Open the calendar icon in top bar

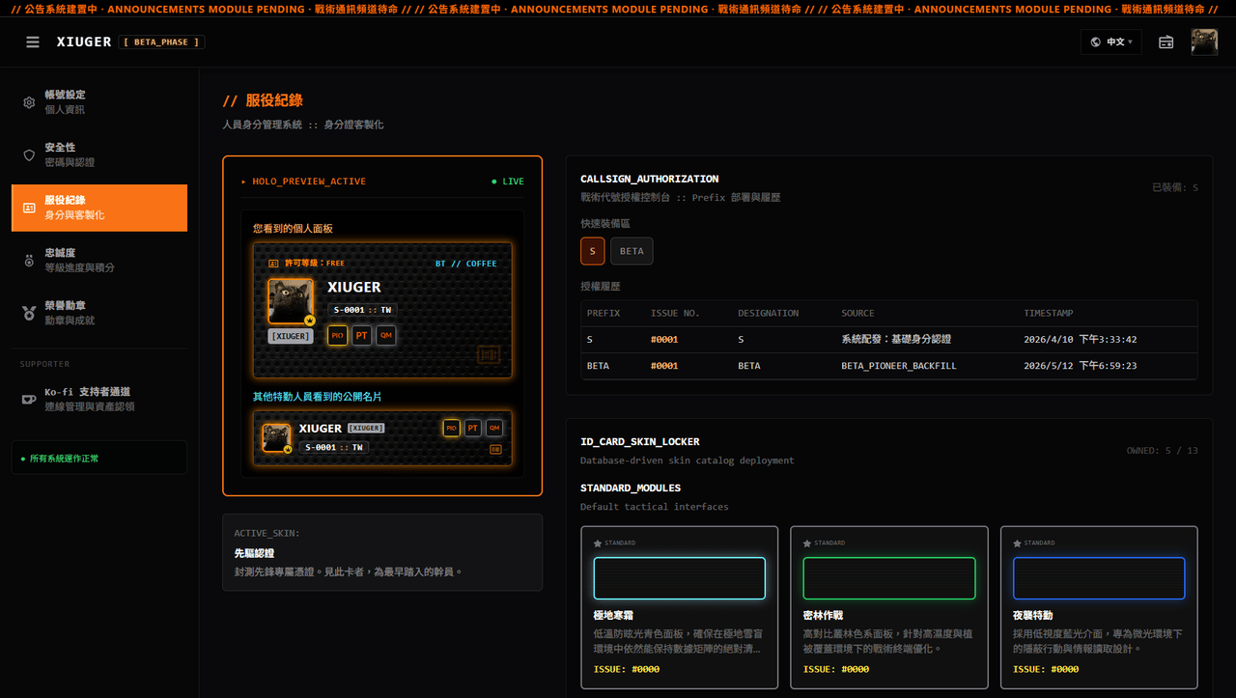[1166, 42]
